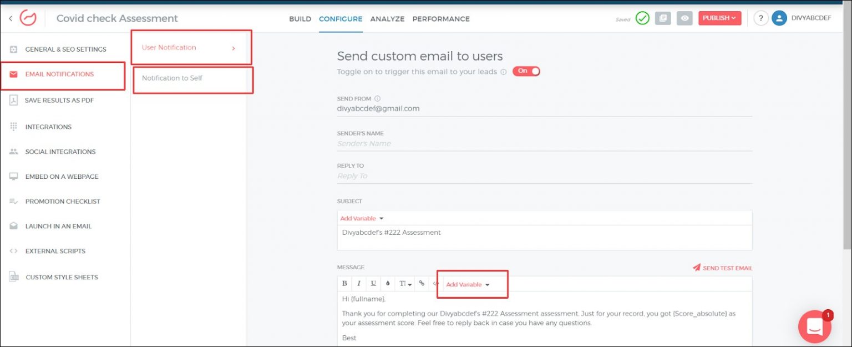Screen dimensions: 852x347
Task: Turn off the custom email toggle
Action: (x=526, y=71)
